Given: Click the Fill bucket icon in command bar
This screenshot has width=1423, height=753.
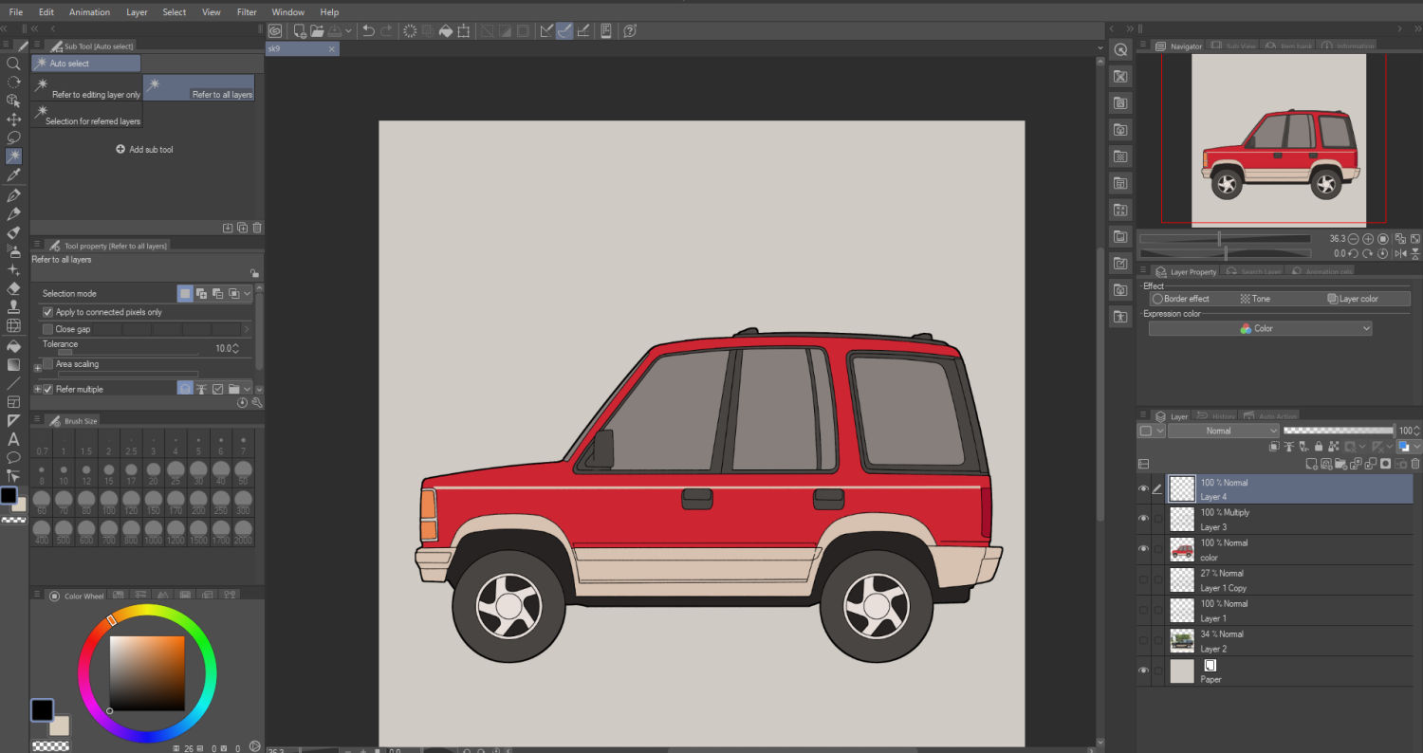Looking at the screenshot, I should [x=445, y=31].
